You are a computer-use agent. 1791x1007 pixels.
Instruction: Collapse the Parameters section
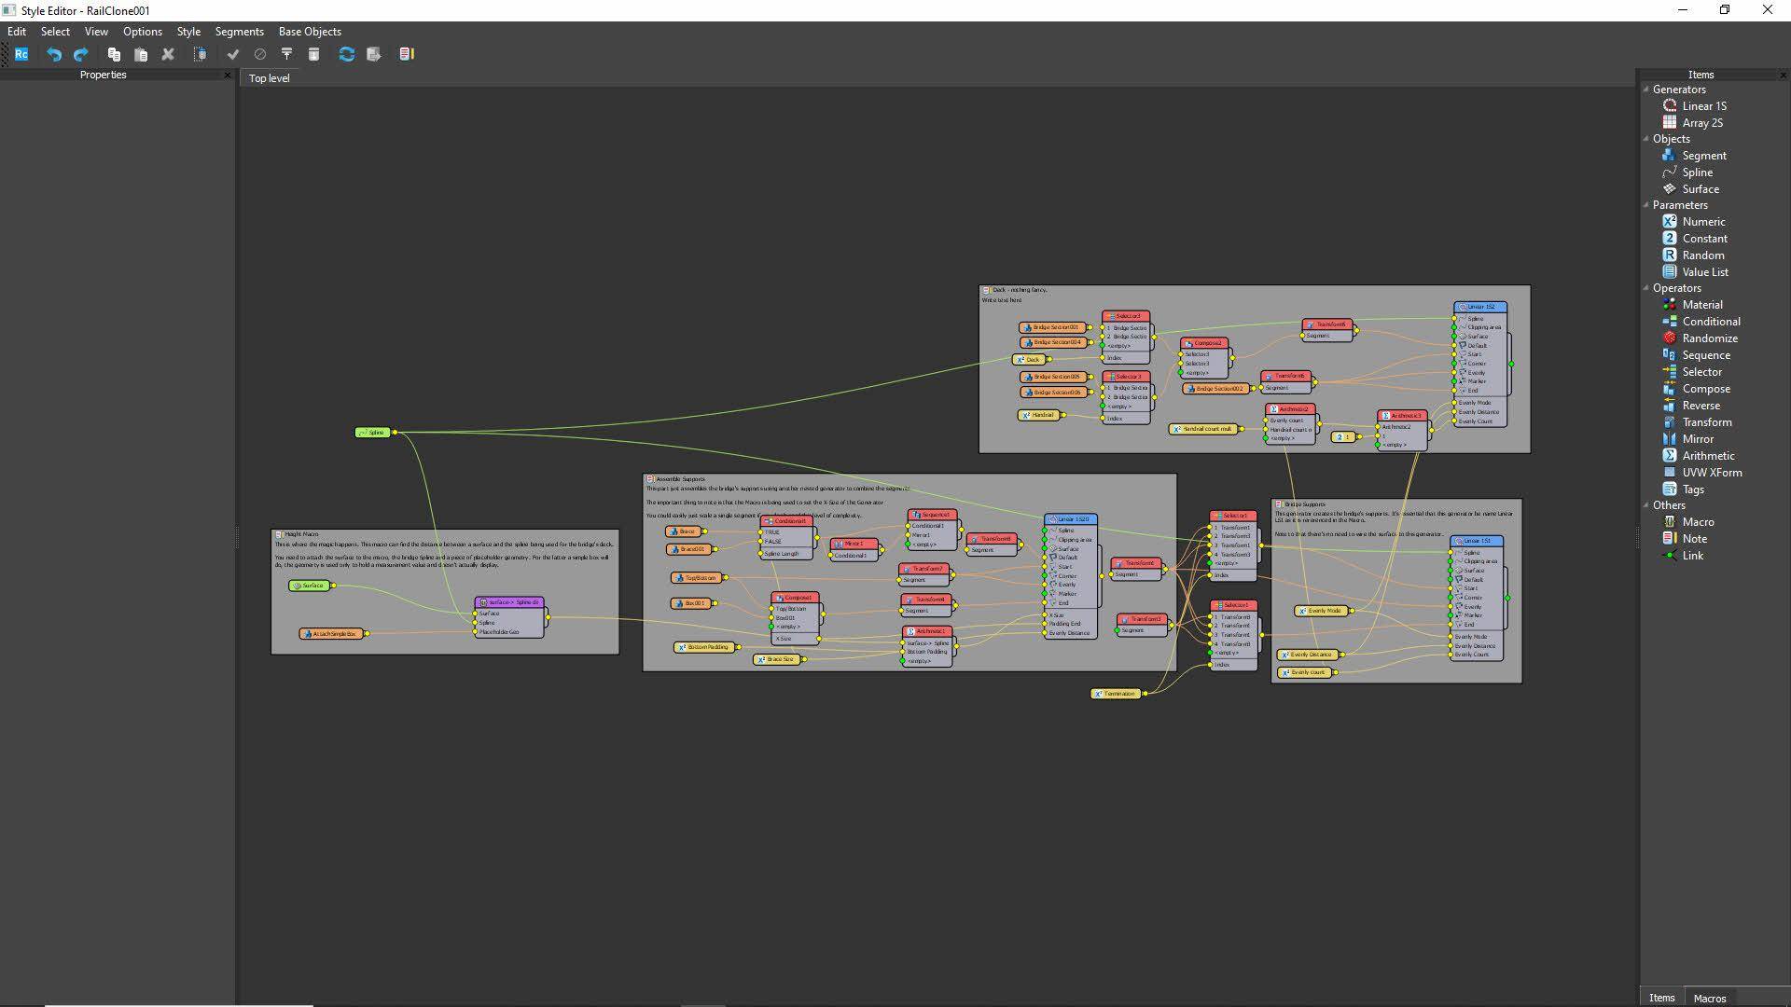[1645, 204]
